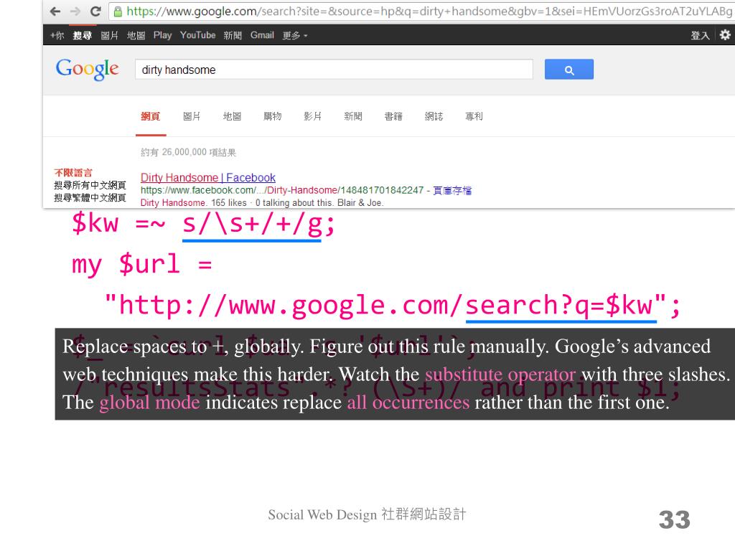The height and width of the screenshot is (551, 735).
Task: Click the 約有 26,000,000 項結果 count text
Action: point(189,152)
